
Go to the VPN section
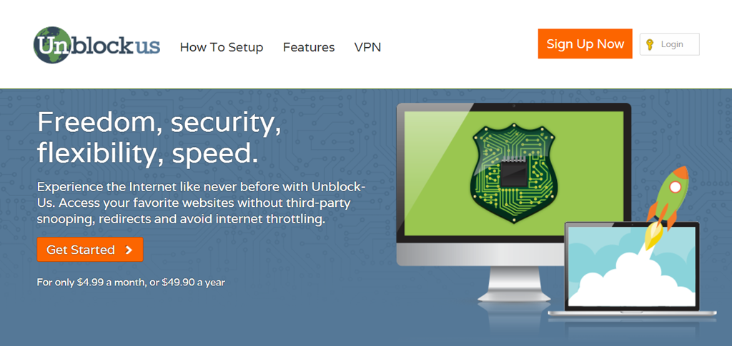point(367,48)
